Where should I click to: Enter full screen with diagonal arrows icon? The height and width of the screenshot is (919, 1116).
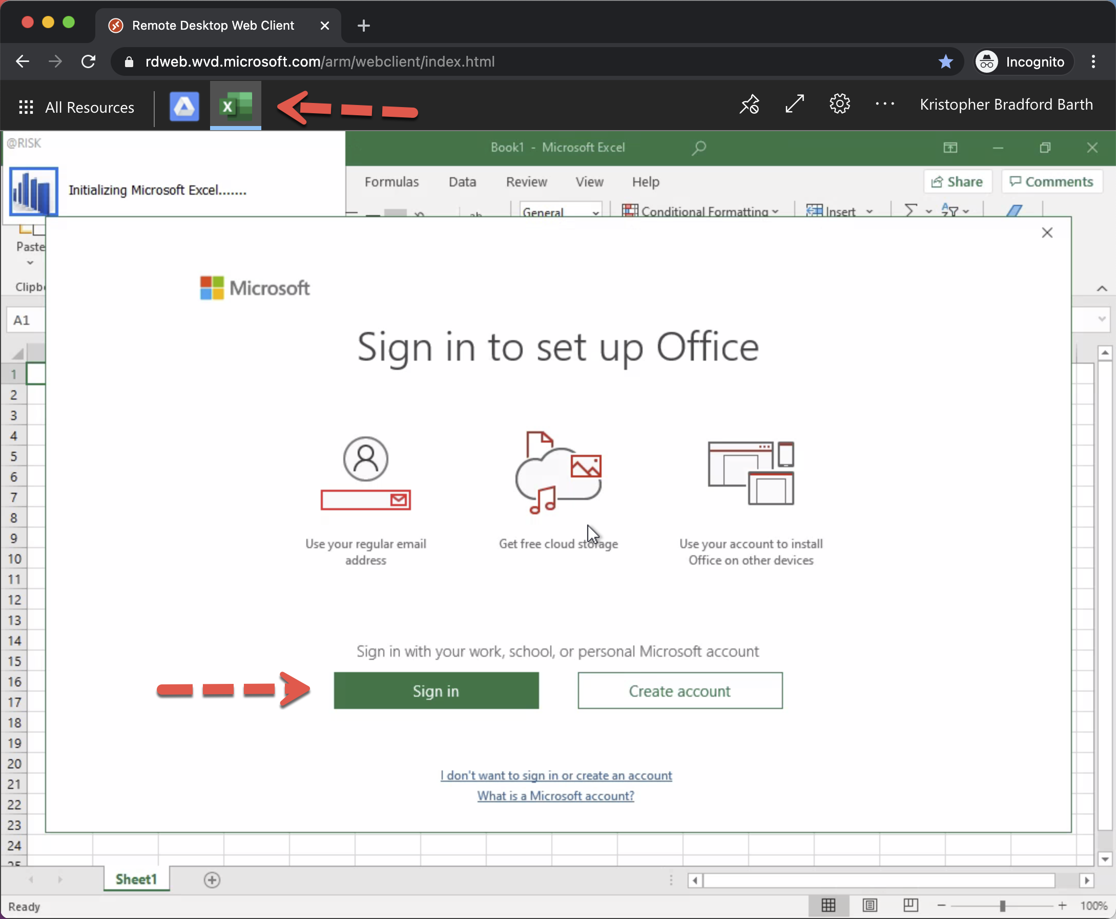(795, 104)
